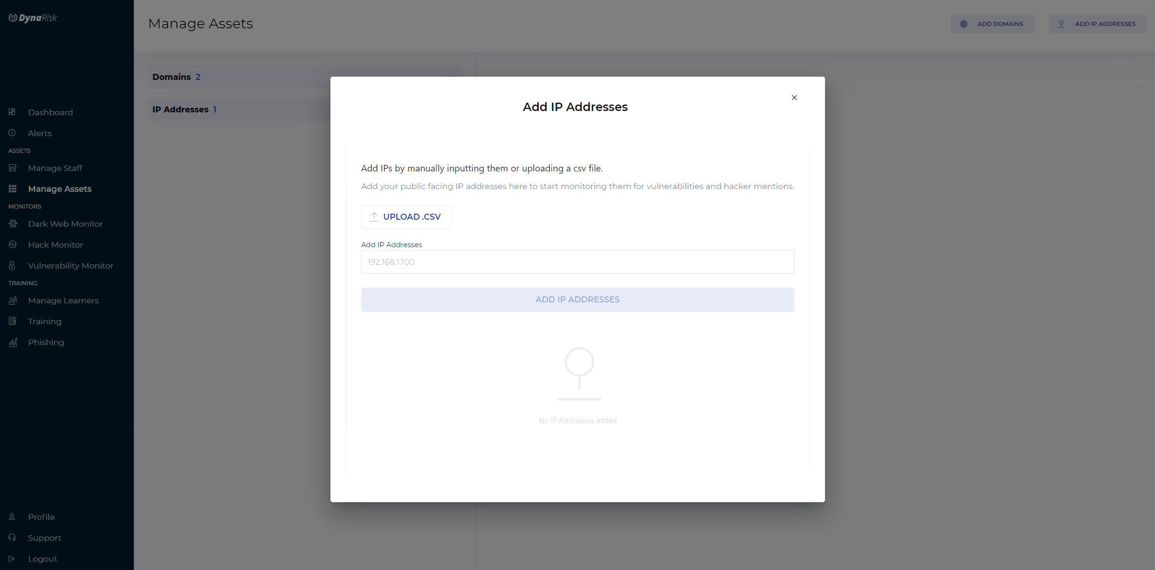
Task: Go to the Profile page
Action: point(41,517)
